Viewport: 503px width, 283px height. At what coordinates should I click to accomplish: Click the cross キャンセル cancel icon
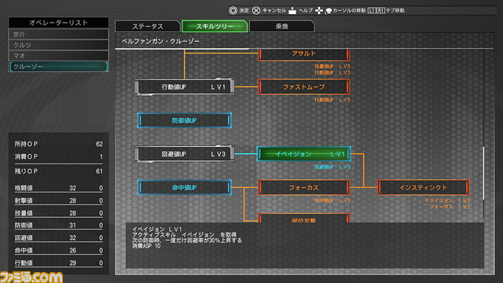pyautogui.click(x=256, y=10)
